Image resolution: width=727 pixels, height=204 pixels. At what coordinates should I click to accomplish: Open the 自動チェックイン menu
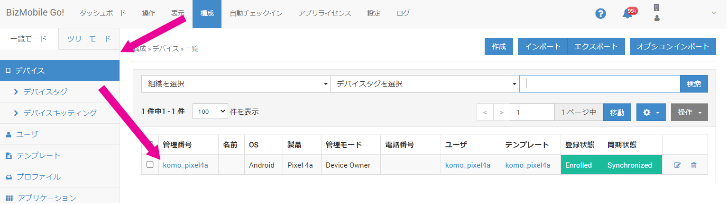coord(256,14)
